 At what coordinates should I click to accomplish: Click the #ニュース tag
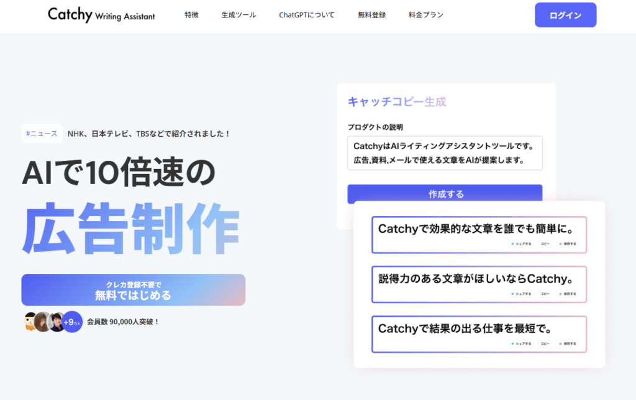[x=42, y=134]
